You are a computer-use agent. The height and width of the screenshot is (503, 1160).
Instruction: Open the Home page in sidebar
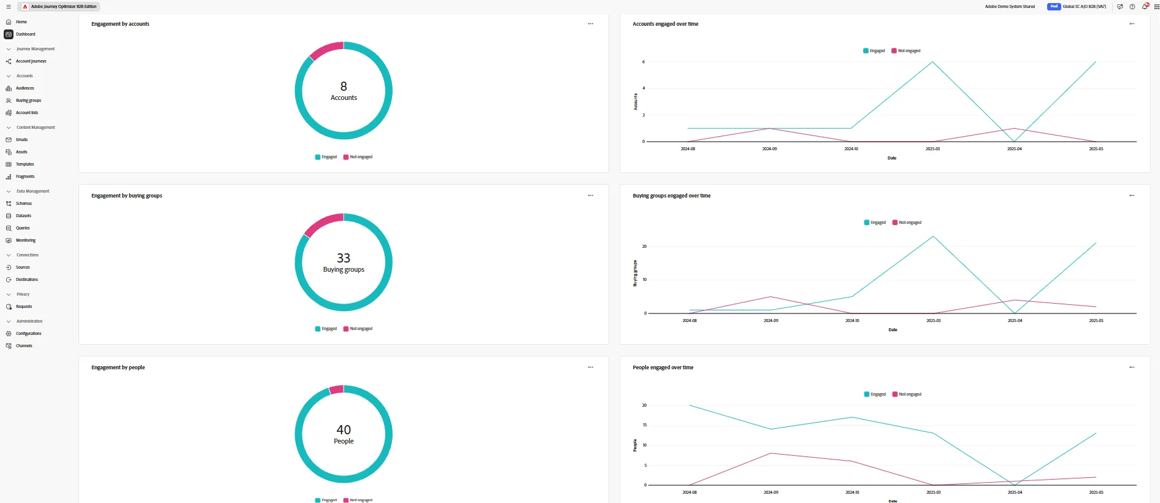(16, 22)
